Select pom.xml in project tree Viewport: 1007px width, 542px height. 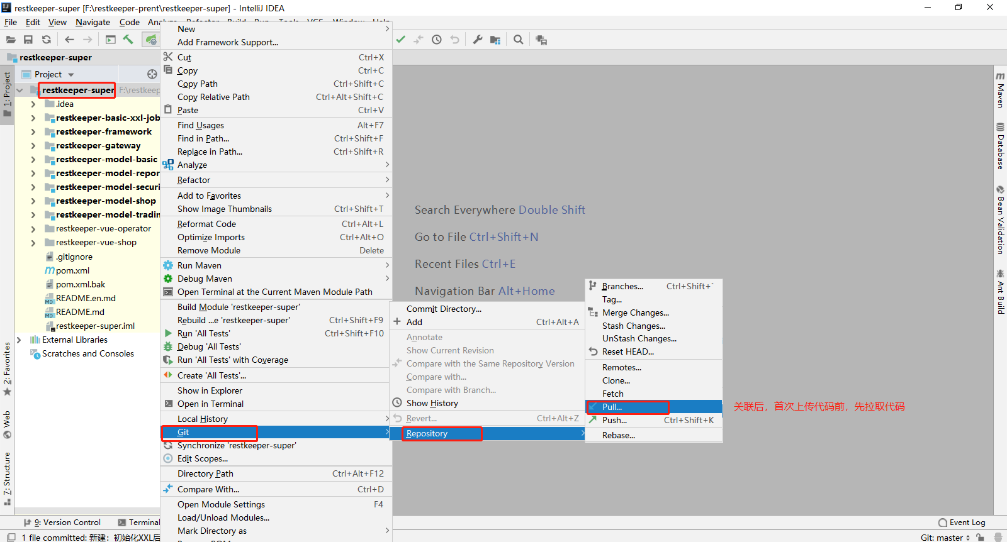coord(72,270)
